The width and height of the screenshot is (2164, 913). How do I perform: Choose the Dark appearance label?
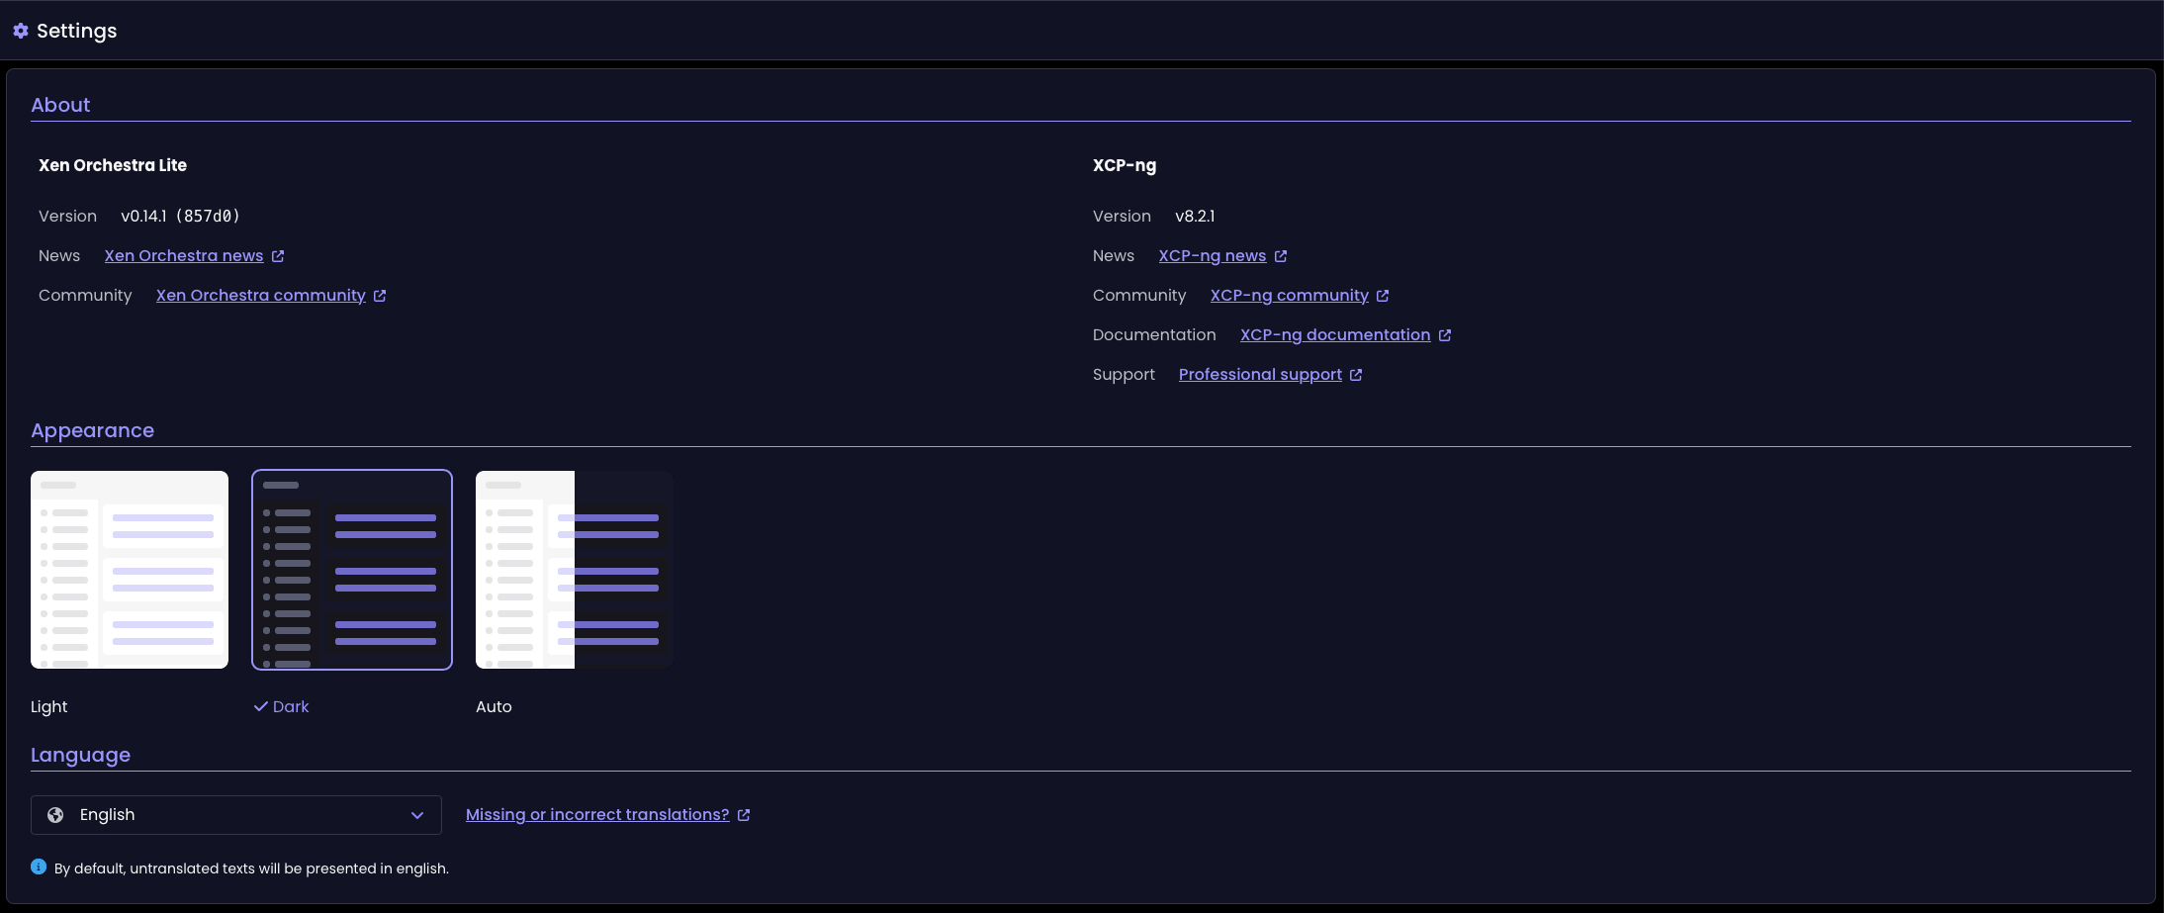[291, 706]
